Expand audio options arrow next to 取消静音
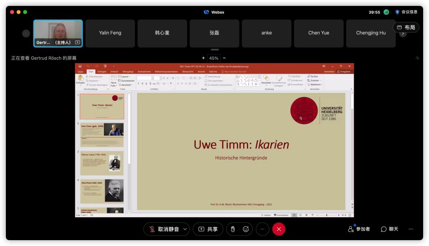 coord(185,229)
